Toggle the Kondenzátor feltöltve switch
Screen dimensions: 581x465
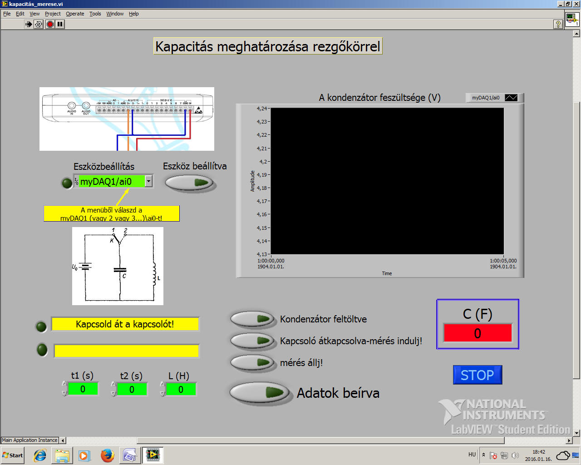click(252, 319)
